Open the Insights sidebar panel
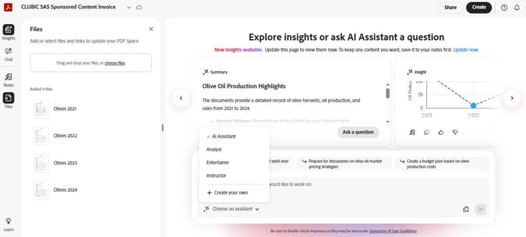This screenshot has width=526, height=237. (8, 30)
